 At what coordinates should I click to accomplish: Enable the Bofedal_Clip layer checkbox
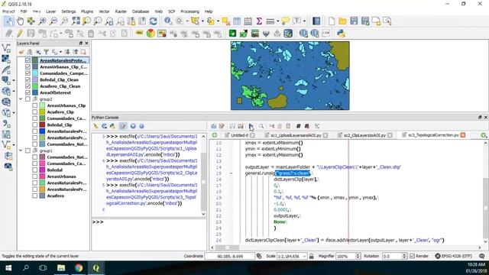(35, 125)
